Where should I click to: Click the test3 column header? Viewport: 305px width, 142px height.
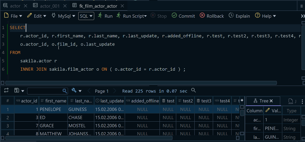click(x=204, y=101)
